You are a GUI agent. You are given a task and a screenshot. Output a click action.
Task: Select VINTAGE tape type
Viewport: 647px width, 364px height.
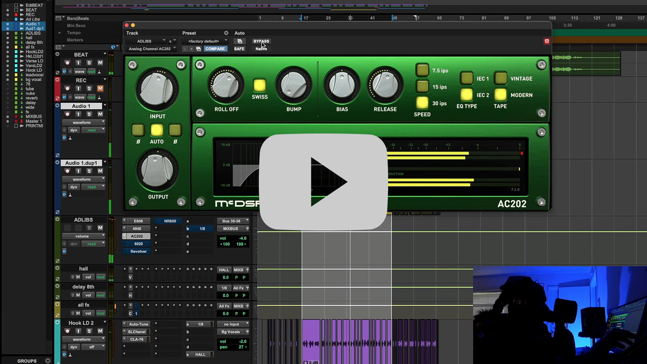500,78
